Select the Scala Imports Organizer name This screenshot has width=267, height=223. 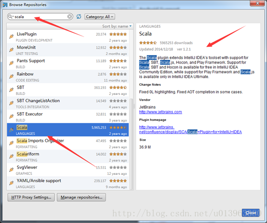click(40, 141)
